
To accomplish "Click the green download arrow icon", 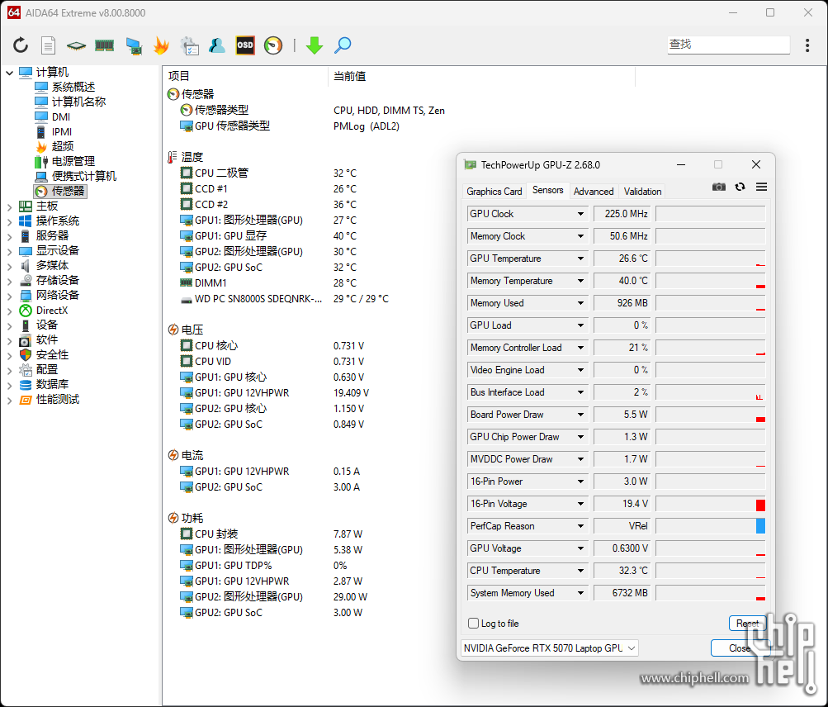I will [x=314, y=45].
